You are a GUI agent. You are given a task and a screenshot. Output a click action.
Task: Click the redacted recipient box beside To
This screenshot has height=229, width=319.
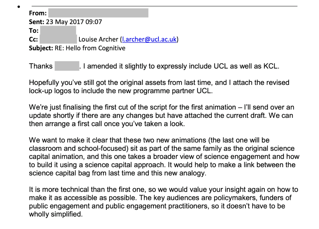[58, 30]
